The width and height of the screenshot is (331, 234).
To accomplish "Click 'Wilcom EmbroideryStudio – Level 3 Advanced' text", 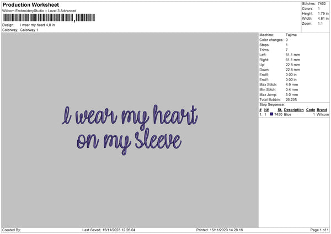I will (39, 11).
